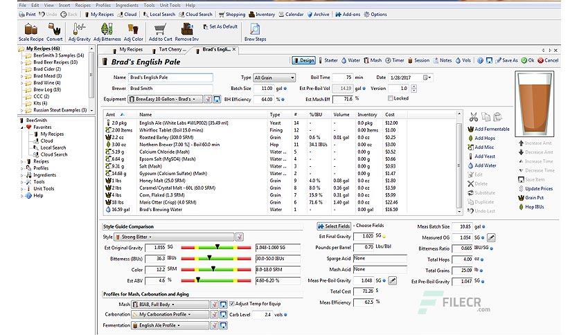579x335 pixels.
Task: Open Local Search under Favorites
Action: pos(50,147)
